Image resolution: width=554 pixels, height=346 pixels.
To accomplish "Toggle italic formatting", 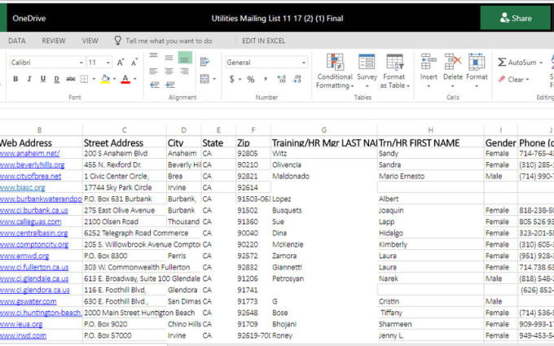I will click(29, 79).
